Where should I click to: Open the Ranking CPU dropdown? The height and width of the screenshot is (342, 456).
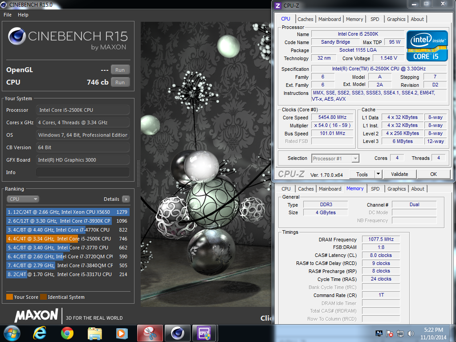tap(23, 199)
